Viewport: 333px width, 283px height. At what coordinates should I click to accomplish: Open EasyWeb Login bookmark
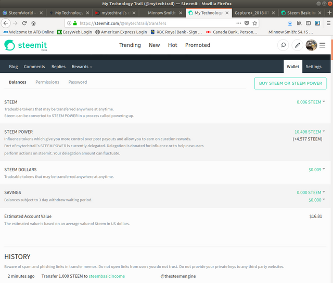(75, 32)
